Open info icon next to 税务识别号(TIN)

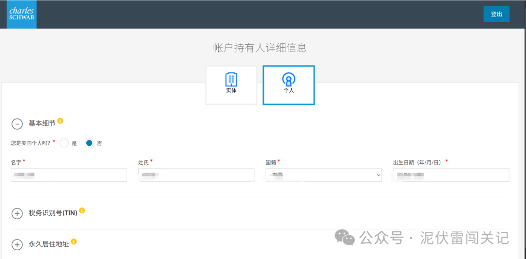(x=82, y=210)
